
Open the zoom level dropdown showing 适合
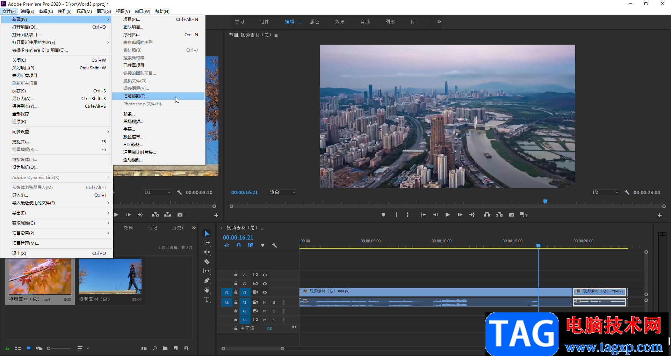pyautogui.click(x=282, y=192)
